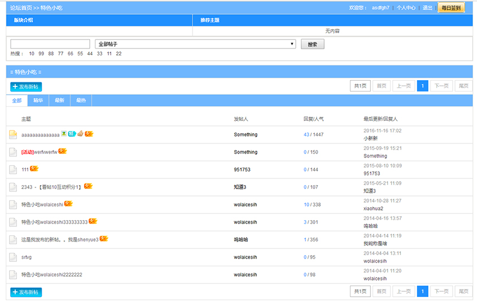
Task: Click hot search keyword 77
Action: pyautogui.click(x=60, y=54)
